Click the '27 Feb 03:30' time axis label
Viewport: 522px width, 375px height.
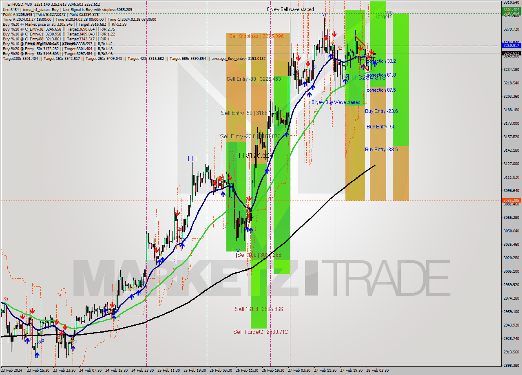pos(299,371)
